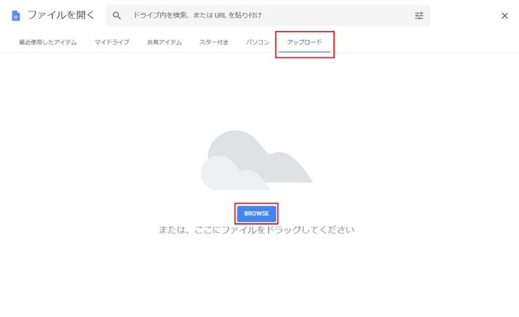Open the マイドライブ tab
Viewport: 519px width, 317px height.
coord(112,42)
